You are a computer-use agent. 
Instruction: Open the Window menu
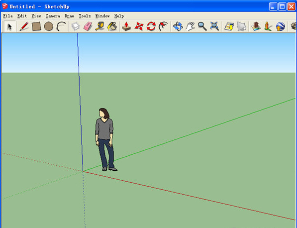point(102,16)
